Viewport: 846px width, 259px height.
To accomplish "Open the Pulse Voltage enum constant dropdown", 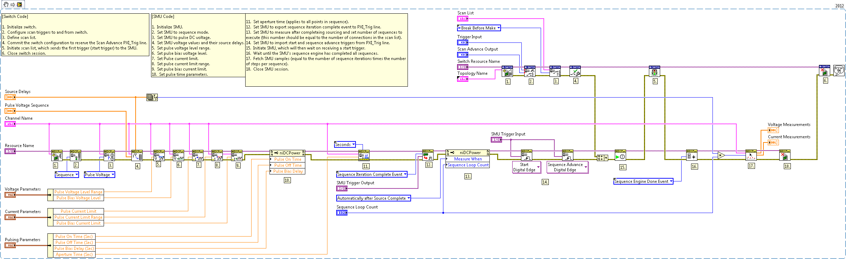I will click(x=113, y=175).
